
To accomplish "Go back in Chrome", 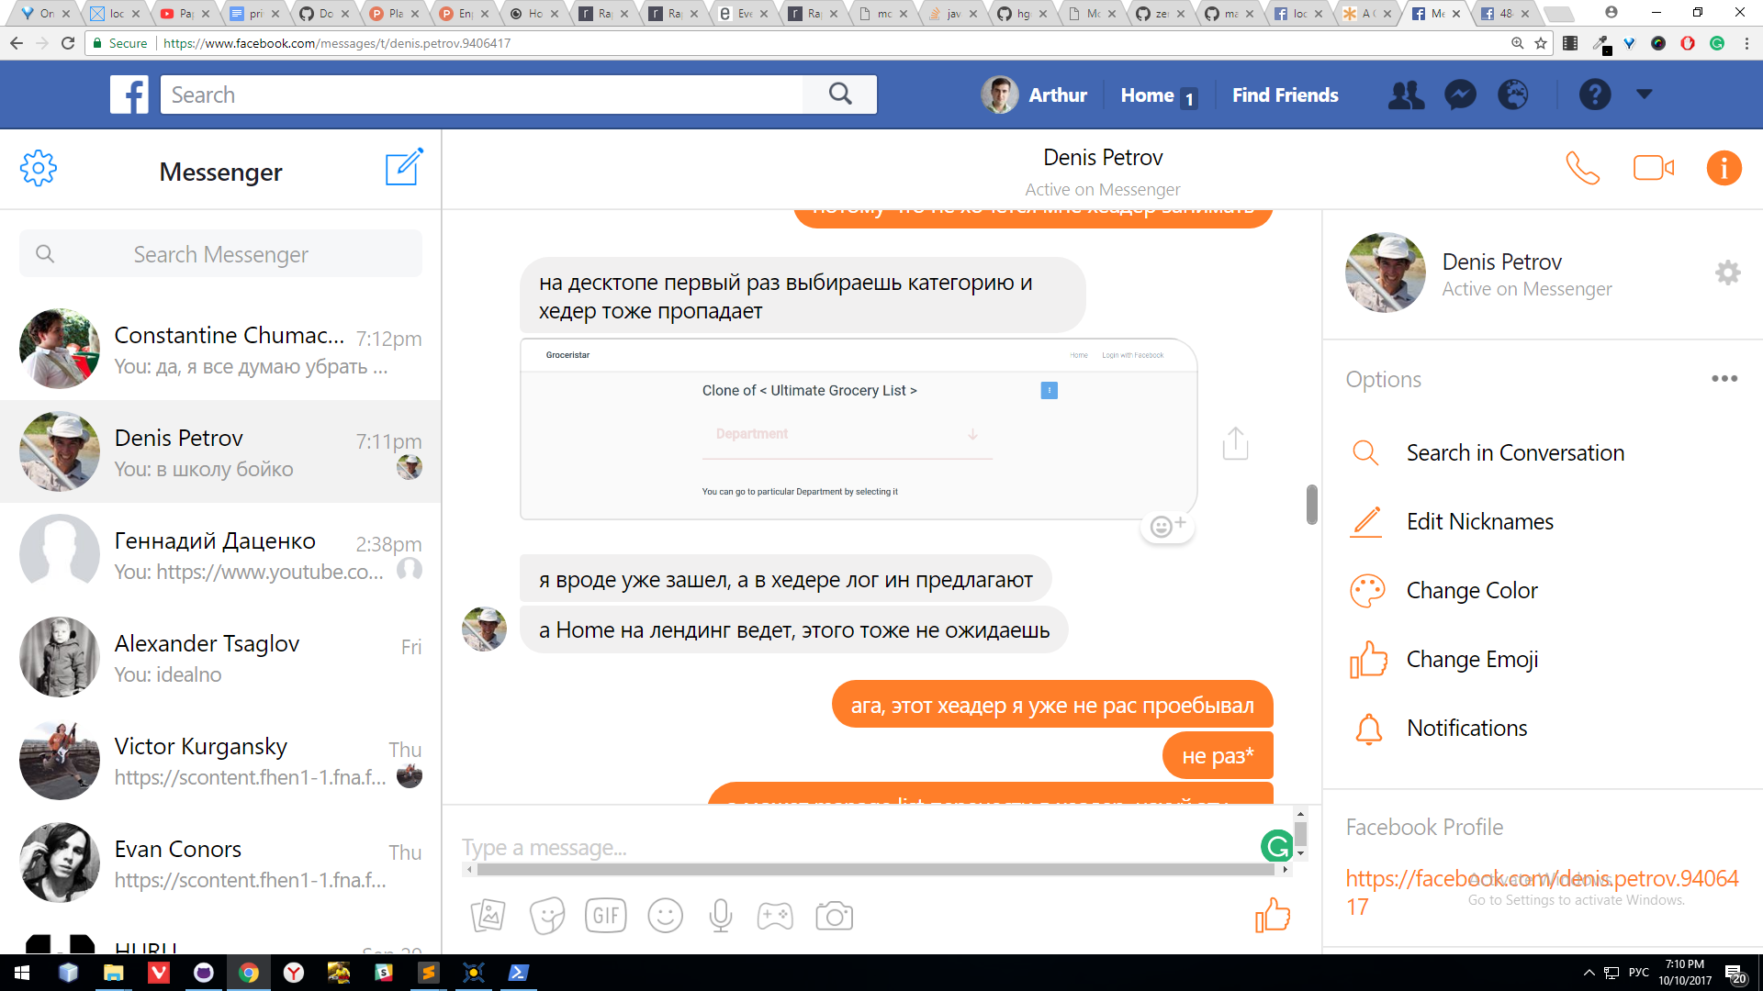I will tap(17, 43).
